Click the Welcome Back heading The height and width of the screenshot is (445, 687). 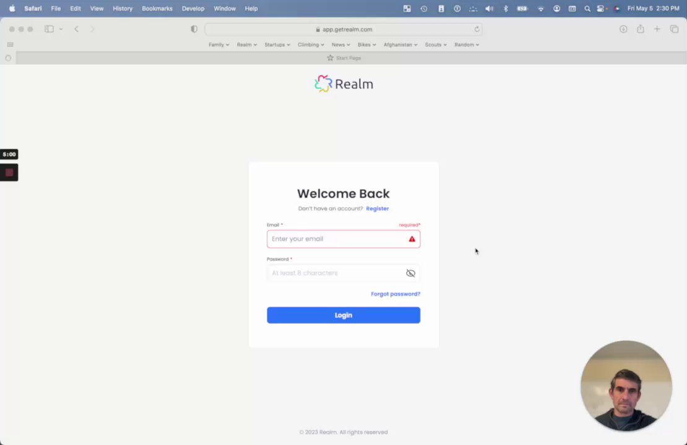click(343, 193)
